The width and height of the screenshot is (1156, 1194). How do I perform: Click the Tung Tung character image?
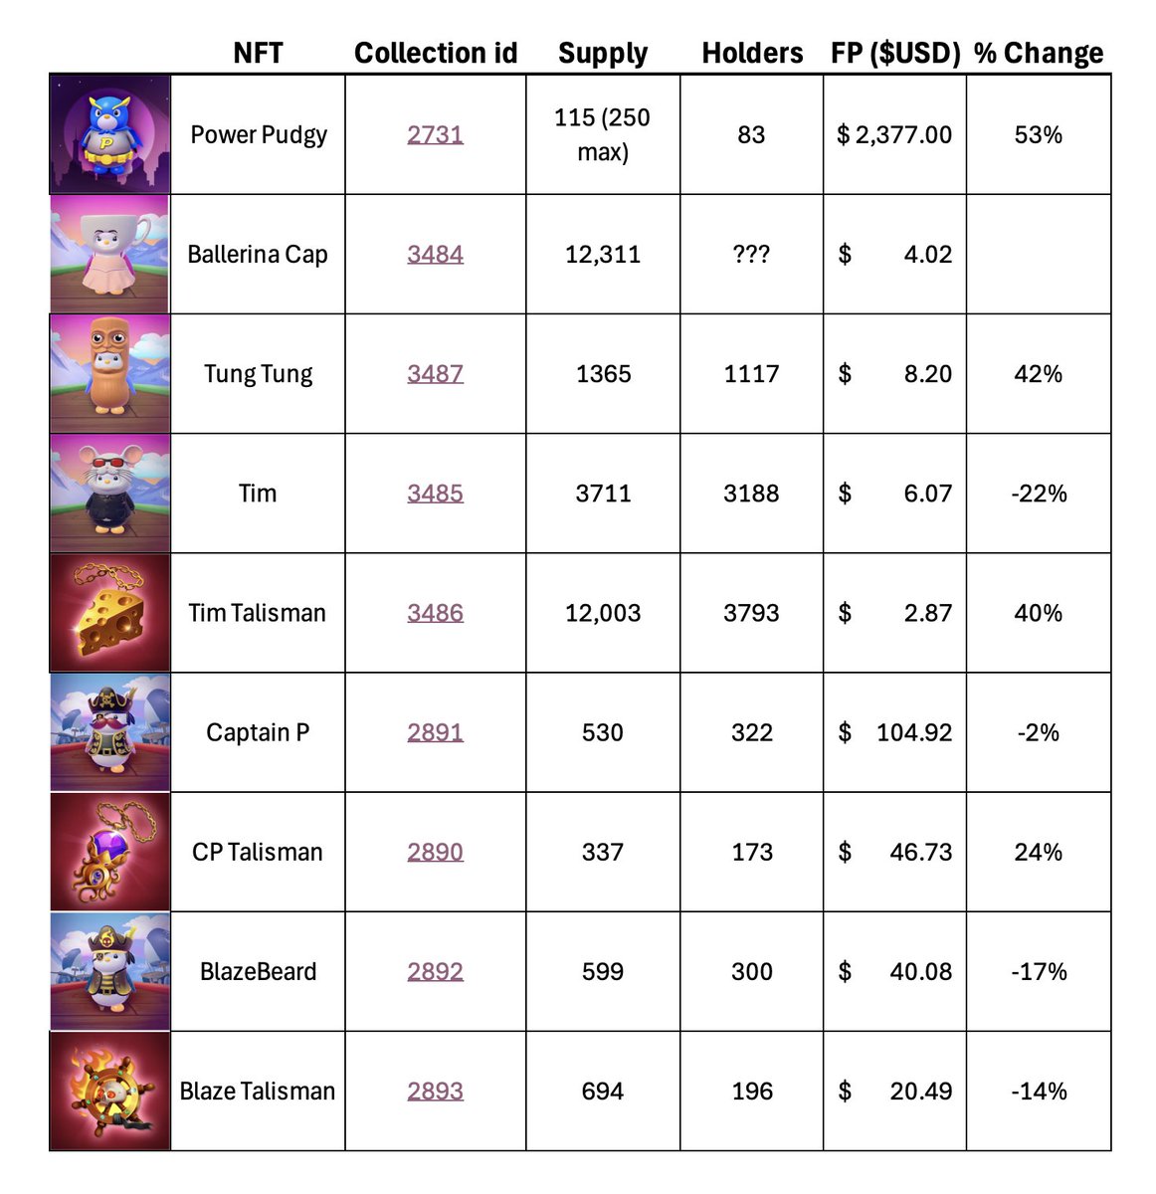point(109,373)
